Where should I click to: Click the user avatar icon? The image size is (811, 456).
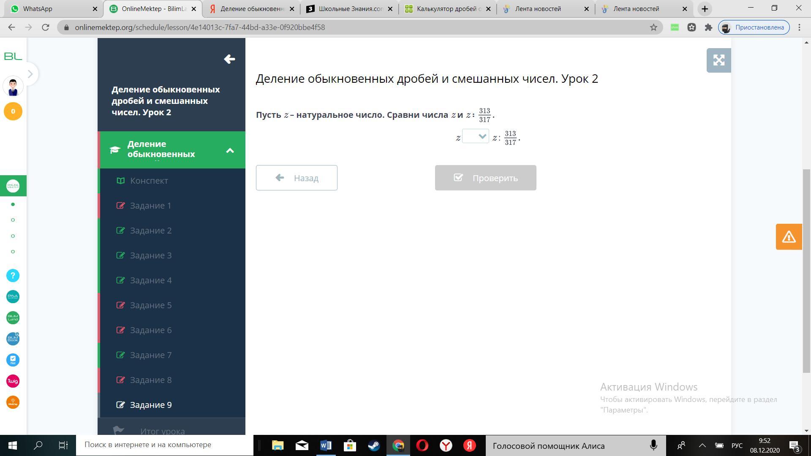pyautogui.click(x=13, y=87)
